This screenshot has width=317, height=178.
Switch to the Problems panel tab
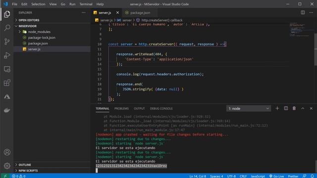121,108
